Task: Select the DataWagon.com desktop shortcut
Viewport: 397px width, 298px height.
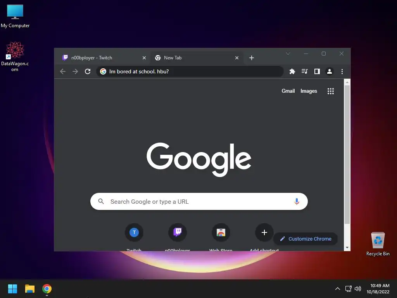Action: (x=15, y=57)
